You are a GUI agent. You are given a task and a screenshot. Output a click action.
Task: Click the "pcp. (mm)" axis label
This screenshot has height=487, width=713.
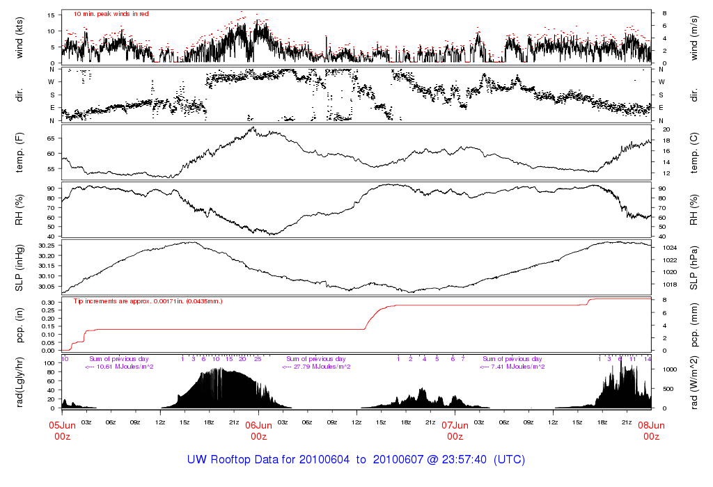[x=694, y=326]
